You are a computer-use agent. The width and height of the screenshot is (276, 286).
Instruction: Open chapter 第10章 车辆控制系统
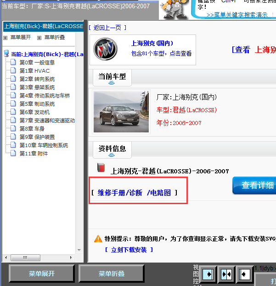pyautogui.click(x=44, y=145)
